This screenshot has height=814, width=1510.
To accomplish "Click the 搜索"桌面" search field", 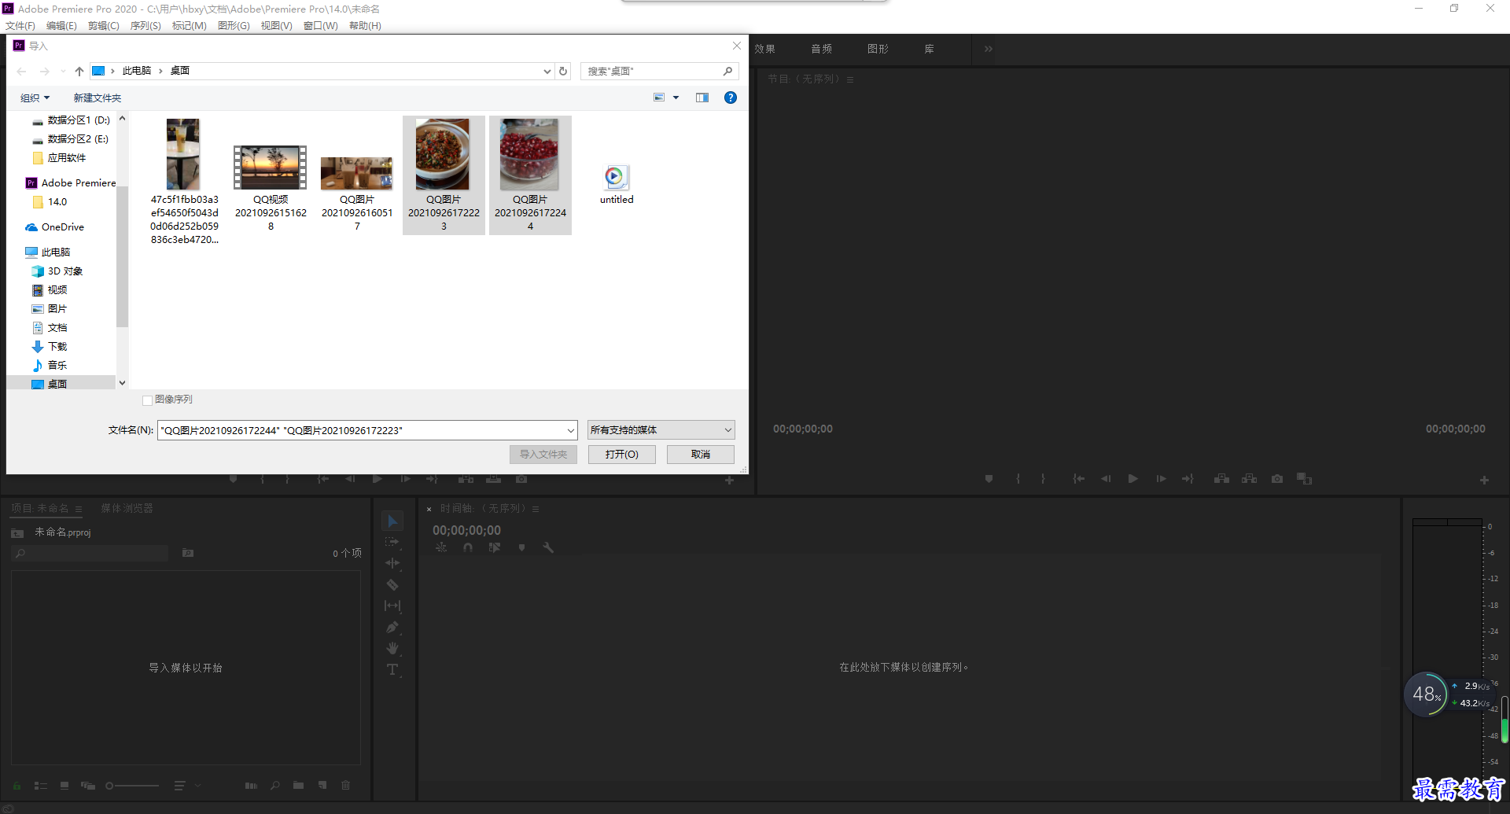I will click(x=659, y=71).
